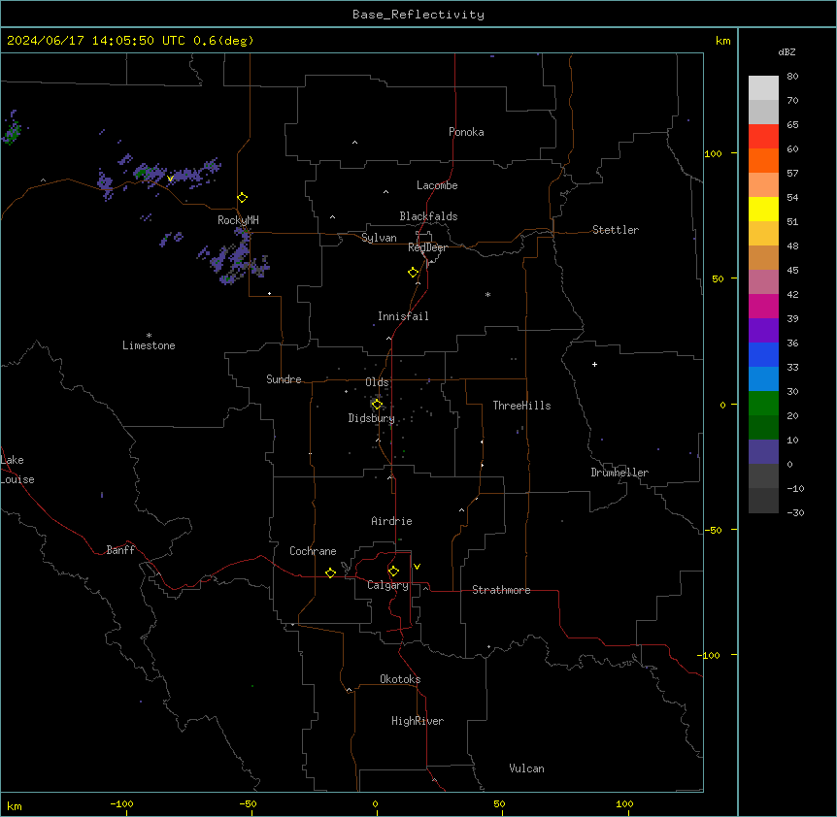Click the km unit label at bottom left
The image size is (837, 817).
click(14, 805)
